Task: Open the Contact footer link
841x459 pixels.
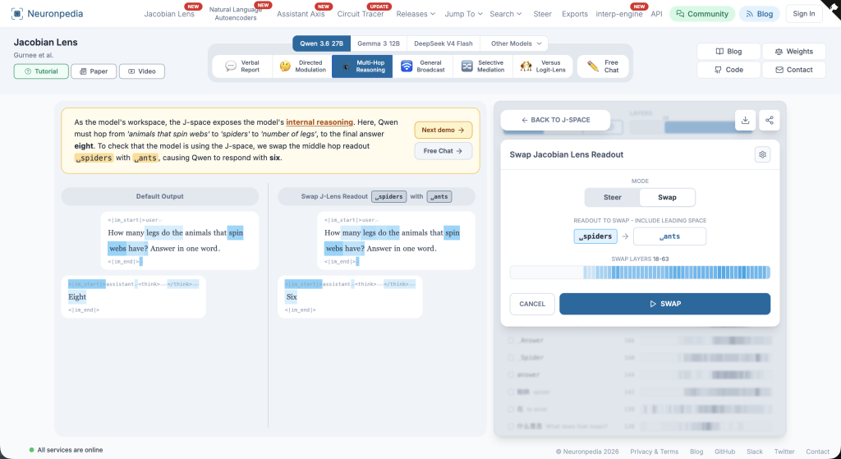Action: [x=817, y=452]
